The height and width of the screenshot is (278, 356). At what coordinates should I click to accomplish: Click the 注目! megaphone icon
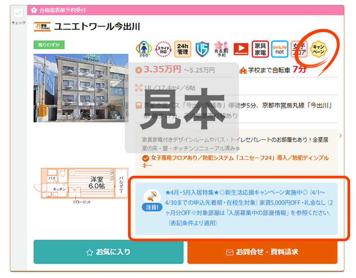pyautogui.click(x=152, y=200)
